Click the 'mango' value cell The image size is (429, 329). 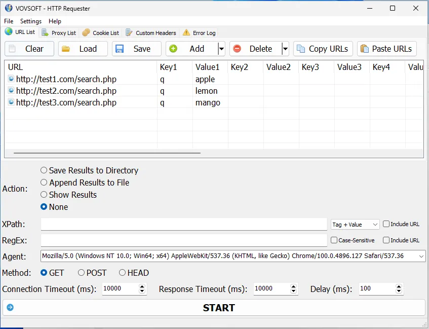tap(210, 102)
